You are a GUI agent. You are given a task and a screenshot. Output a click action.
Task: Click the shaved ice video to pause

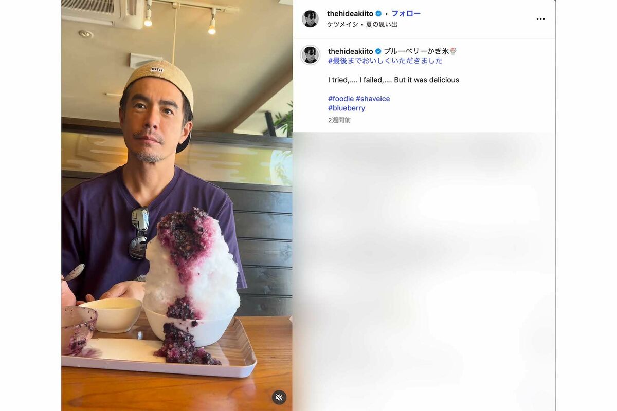(x=177, y=206)
